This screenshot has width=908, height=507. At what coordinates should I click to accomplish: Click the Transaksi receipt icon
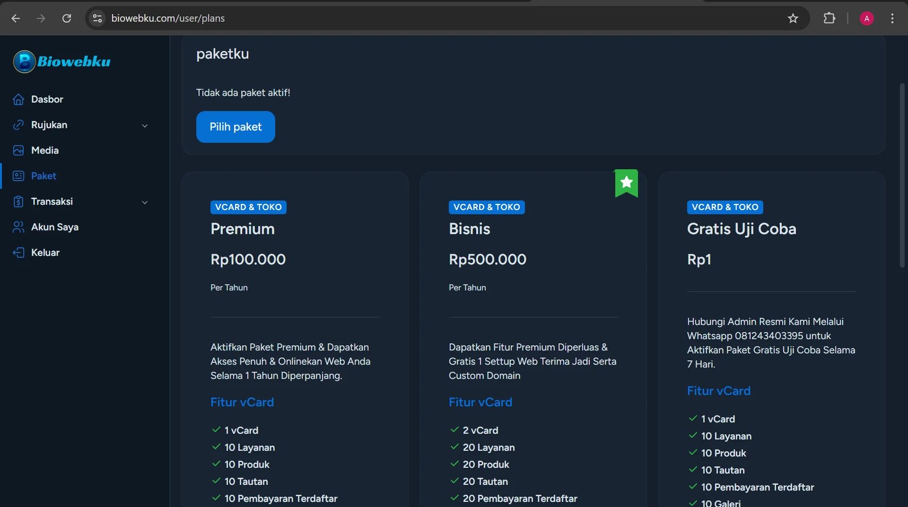pos(19,202)
